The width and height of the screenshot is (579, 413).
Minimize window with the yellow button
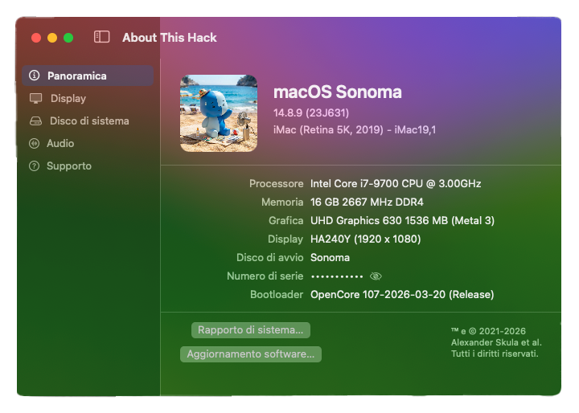tap(52, 38)
